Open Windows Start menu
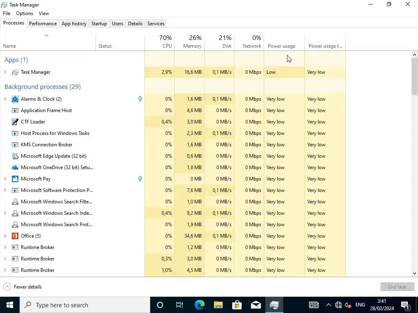Image resolution: width=418 pixels, height=313 pixels. pos(10,305)
